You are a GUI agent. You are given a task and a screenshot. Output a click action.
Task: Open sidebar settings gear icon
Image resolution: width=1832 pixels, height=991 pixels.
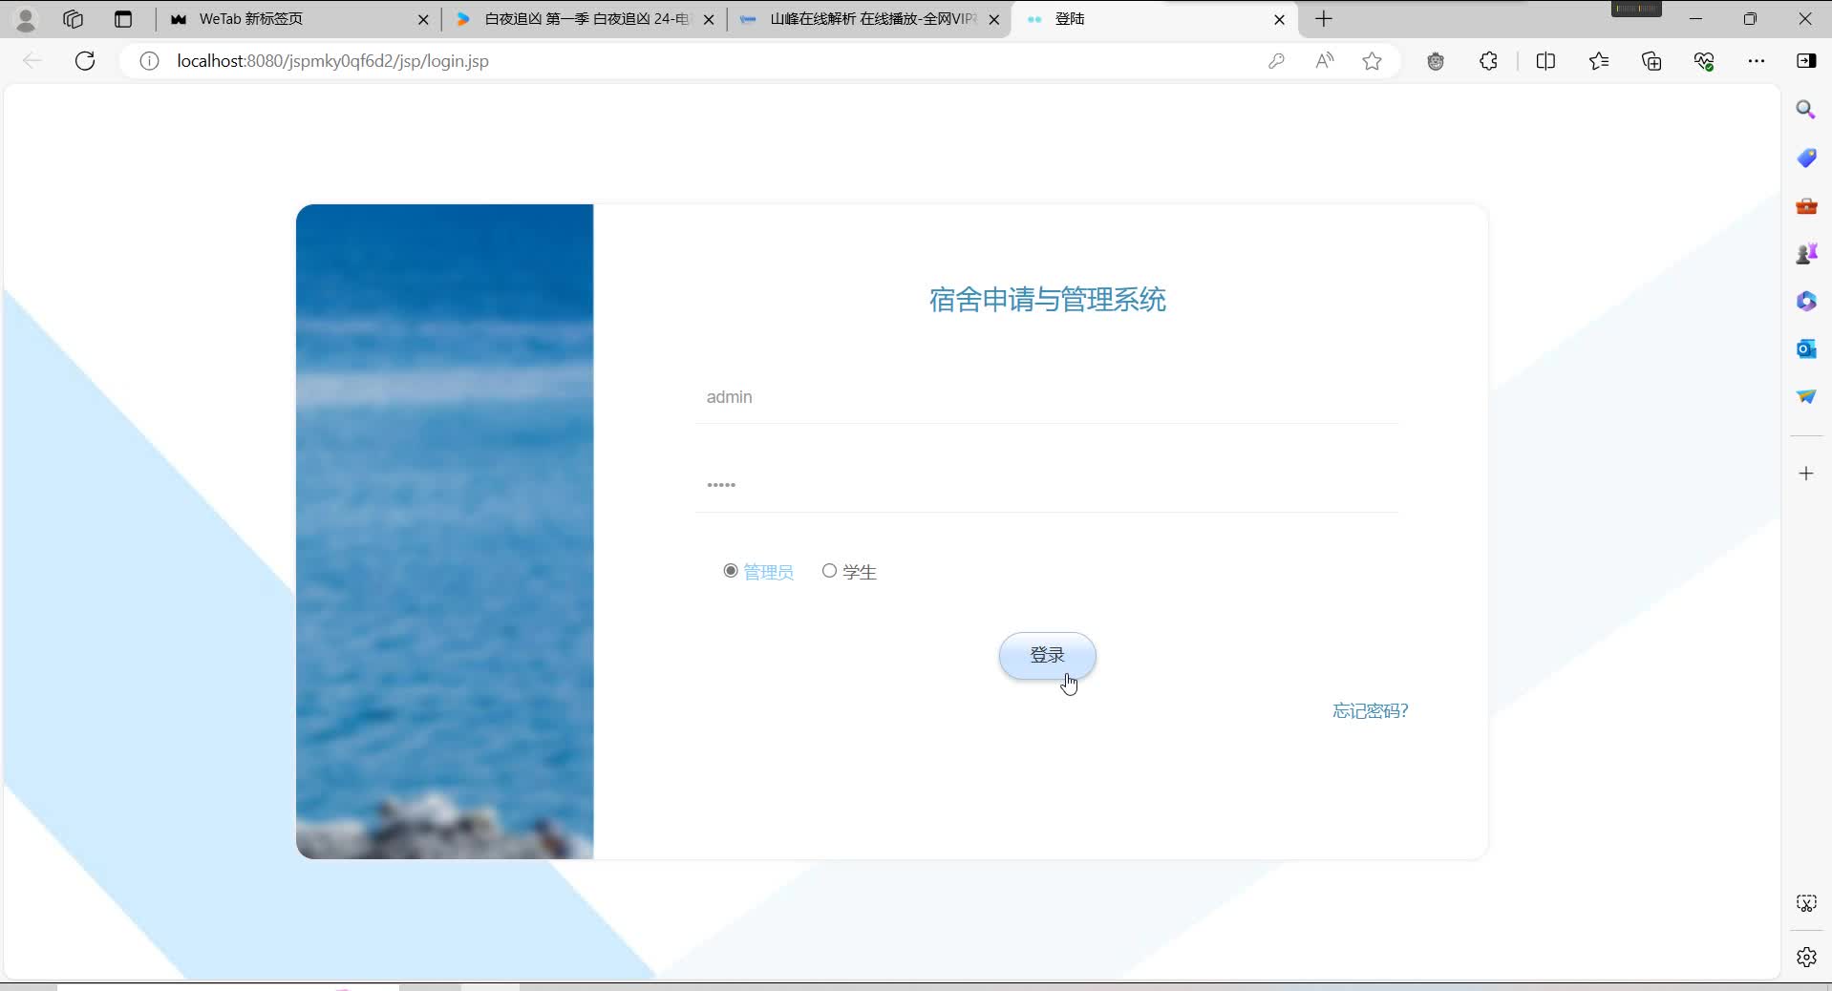pos(1806,957)
